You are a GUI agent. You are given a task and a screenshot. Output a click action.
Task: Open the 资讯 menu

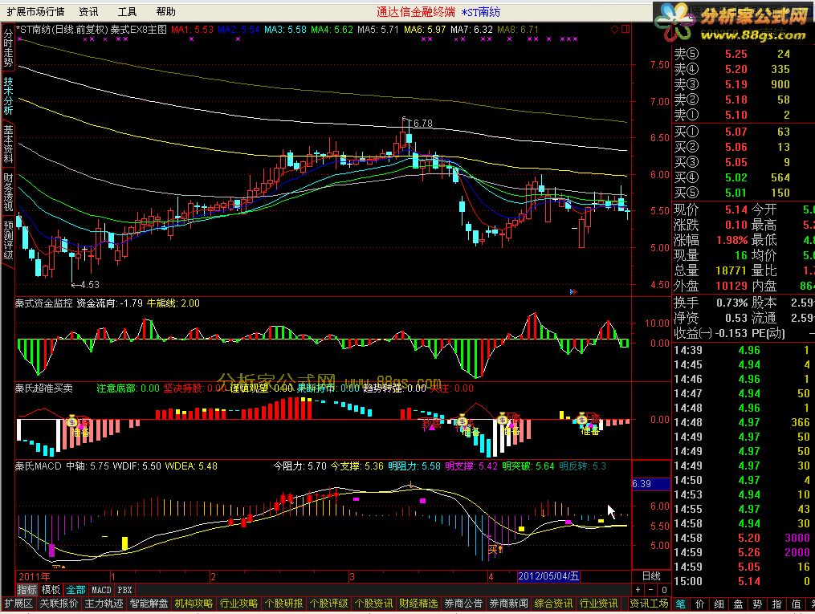88,11
